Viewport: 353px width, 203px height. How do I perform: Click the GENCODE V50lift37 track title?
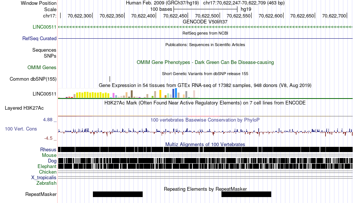pos(205,22)
